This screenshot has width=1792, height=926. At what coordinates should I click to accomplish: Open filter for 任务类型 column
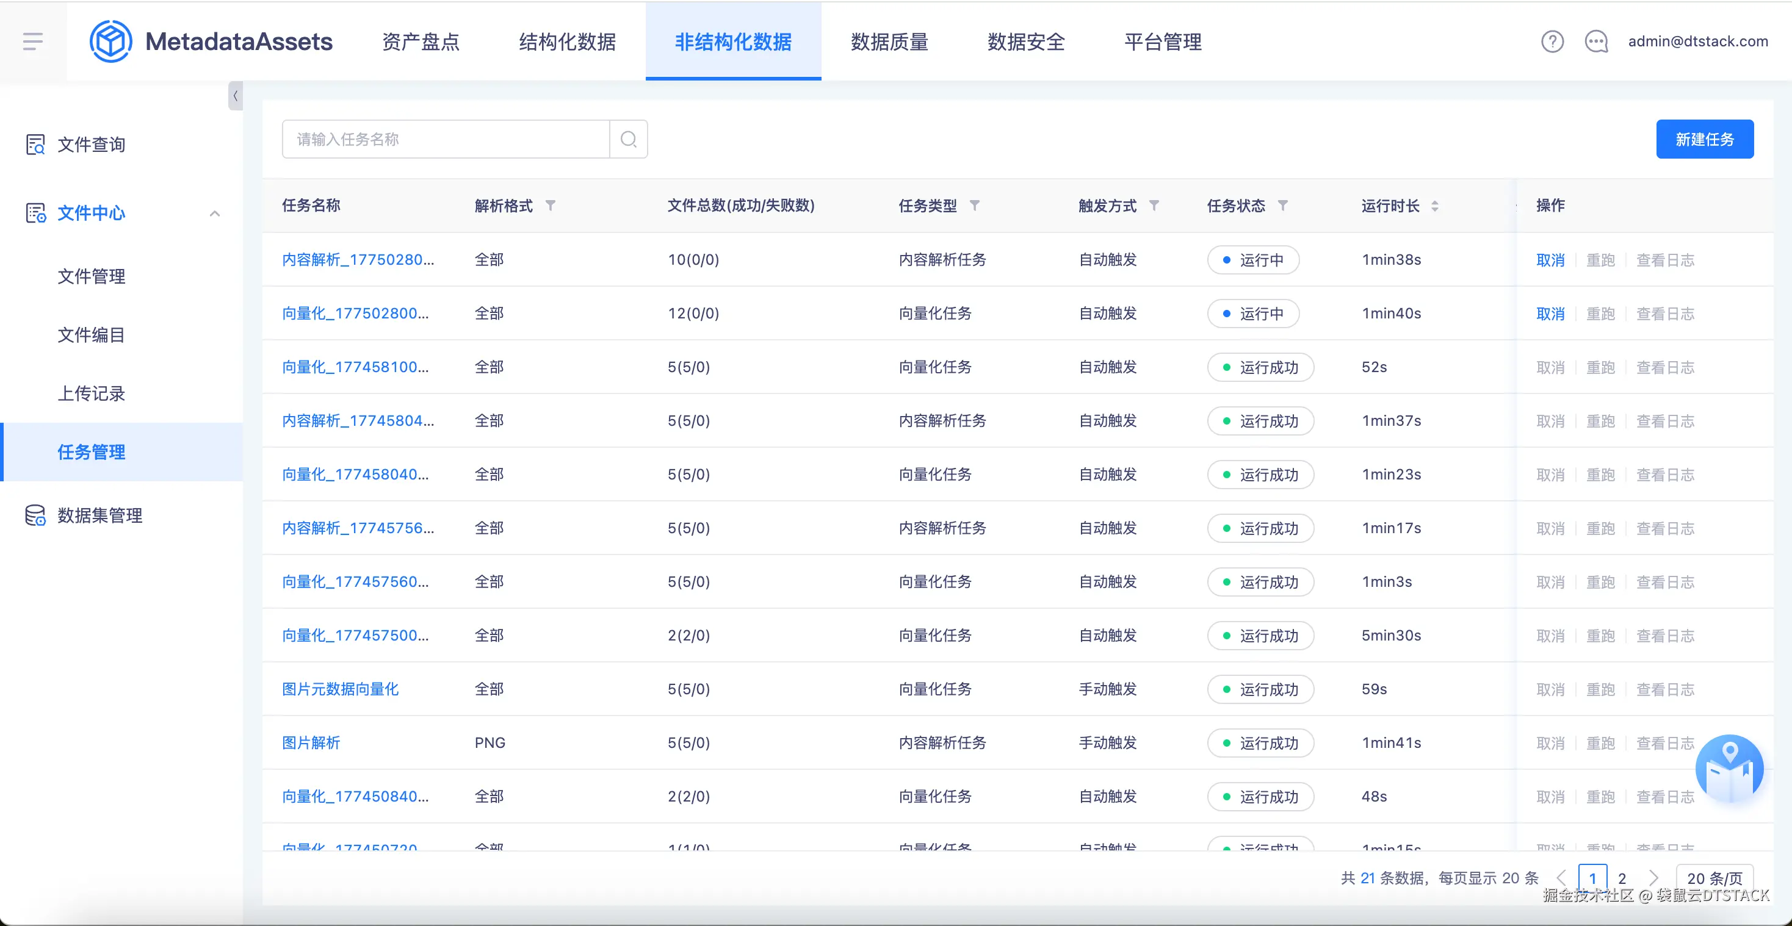coord(975,206)
